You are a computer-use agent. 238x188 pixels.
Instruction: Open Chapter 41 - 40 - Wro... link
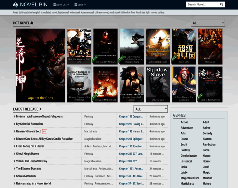click(131, 176)
